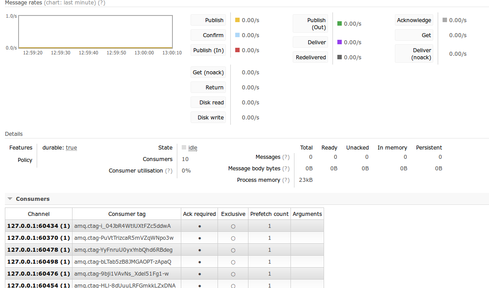Click the durable: true feature label
Screen dimensions: 489x288
[60, 148]
